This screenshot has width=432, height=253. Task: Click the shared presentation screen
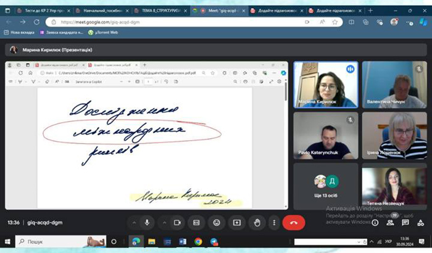pos(147,135)
